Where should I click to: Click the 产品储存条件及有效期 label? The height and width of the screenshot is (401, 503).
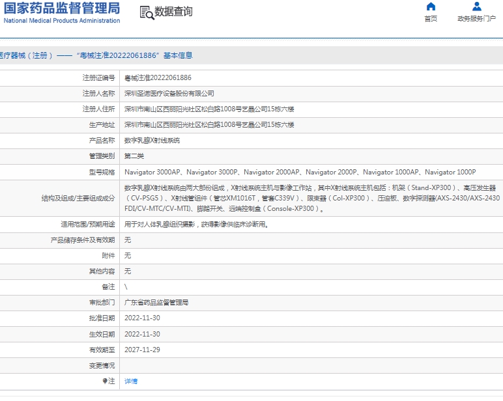tap(83, 240)
